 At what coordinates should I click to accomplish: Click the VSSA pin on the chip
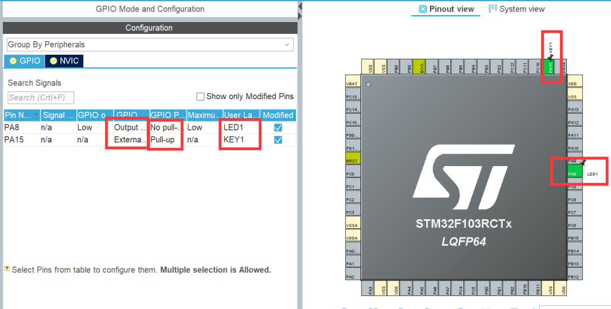[353, 223]
